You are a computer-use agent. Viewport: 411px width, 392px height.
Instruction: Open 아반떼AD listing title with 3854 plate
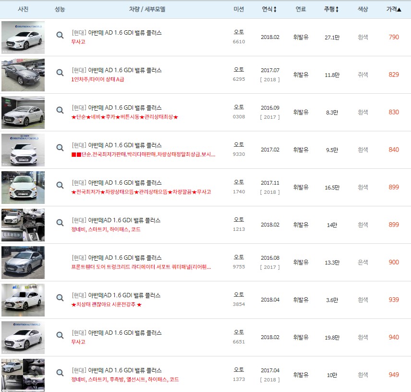click(x=116, y=296)
